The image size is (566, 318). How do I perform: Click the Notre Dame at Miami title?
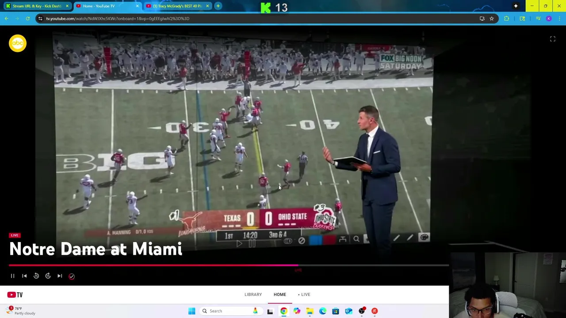[x=96, y=250]
